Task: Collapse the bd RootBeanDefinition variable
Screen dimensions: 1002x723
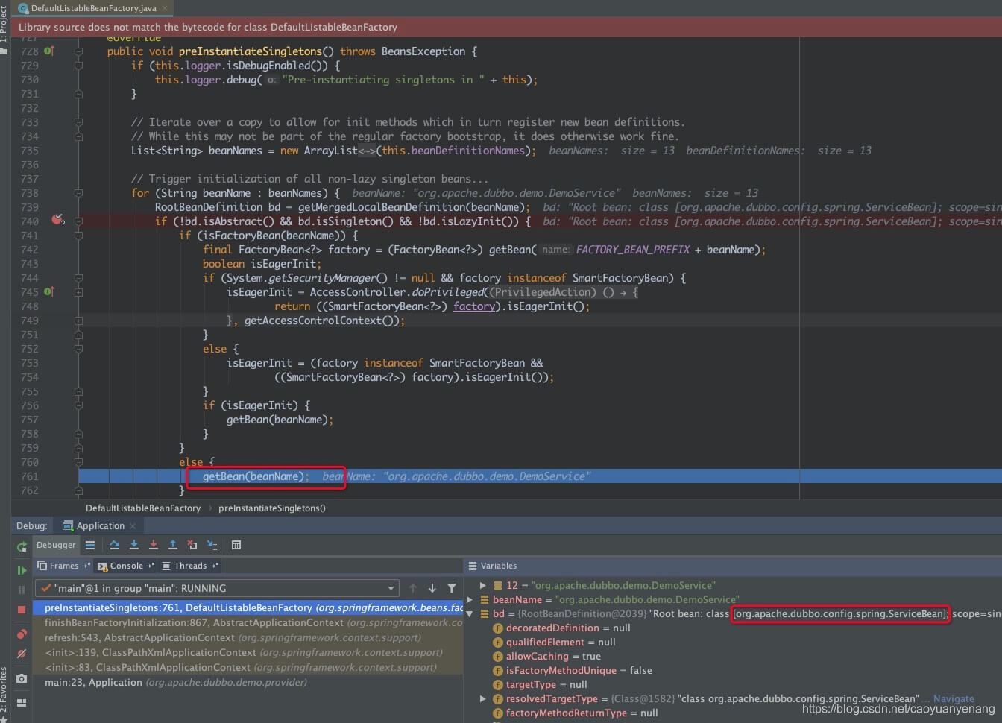Action: (470, 613)
